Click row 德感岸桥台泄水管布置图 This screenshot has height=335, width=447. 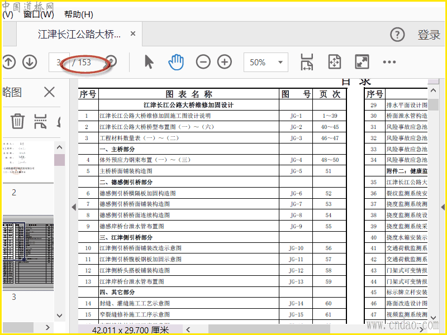(212, 227)
